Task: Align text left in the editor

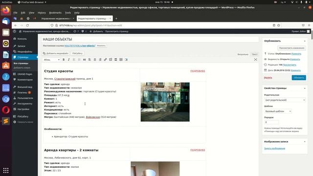Action: pyautogui.click(x=89, y=60)
